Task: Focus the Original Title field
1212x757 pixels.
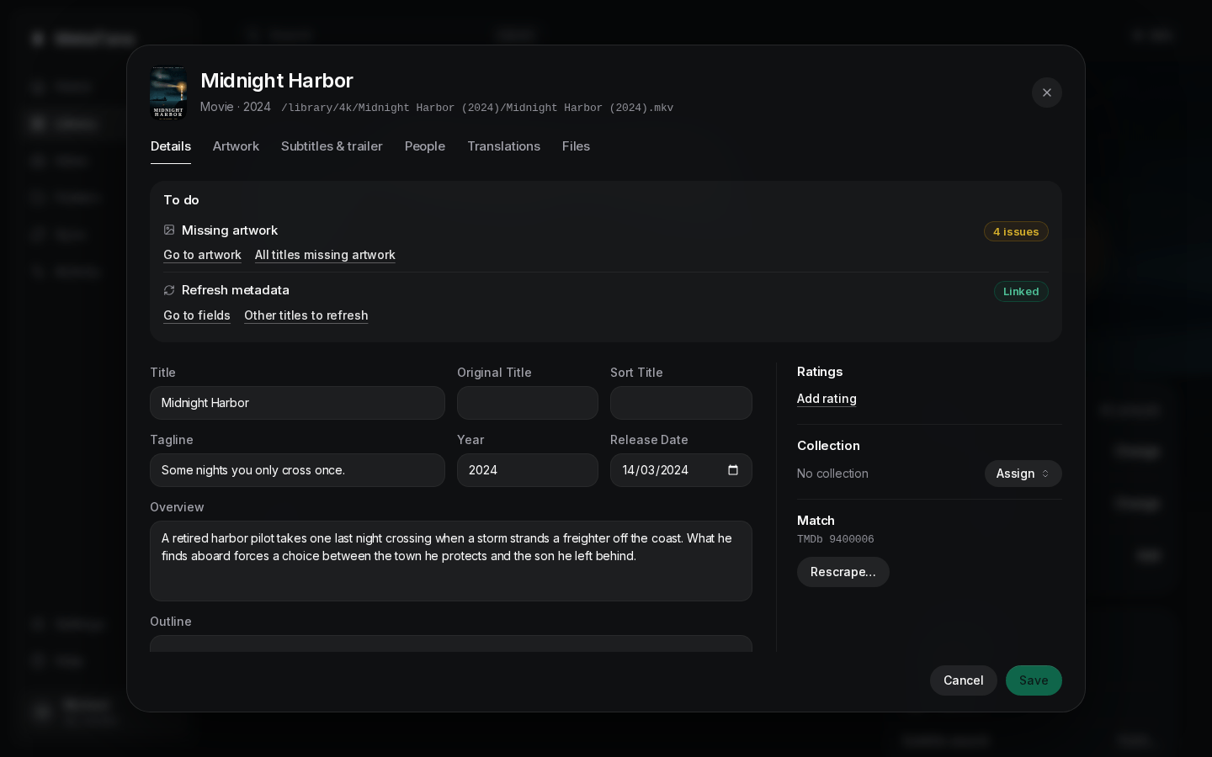Action: (528, 403)
